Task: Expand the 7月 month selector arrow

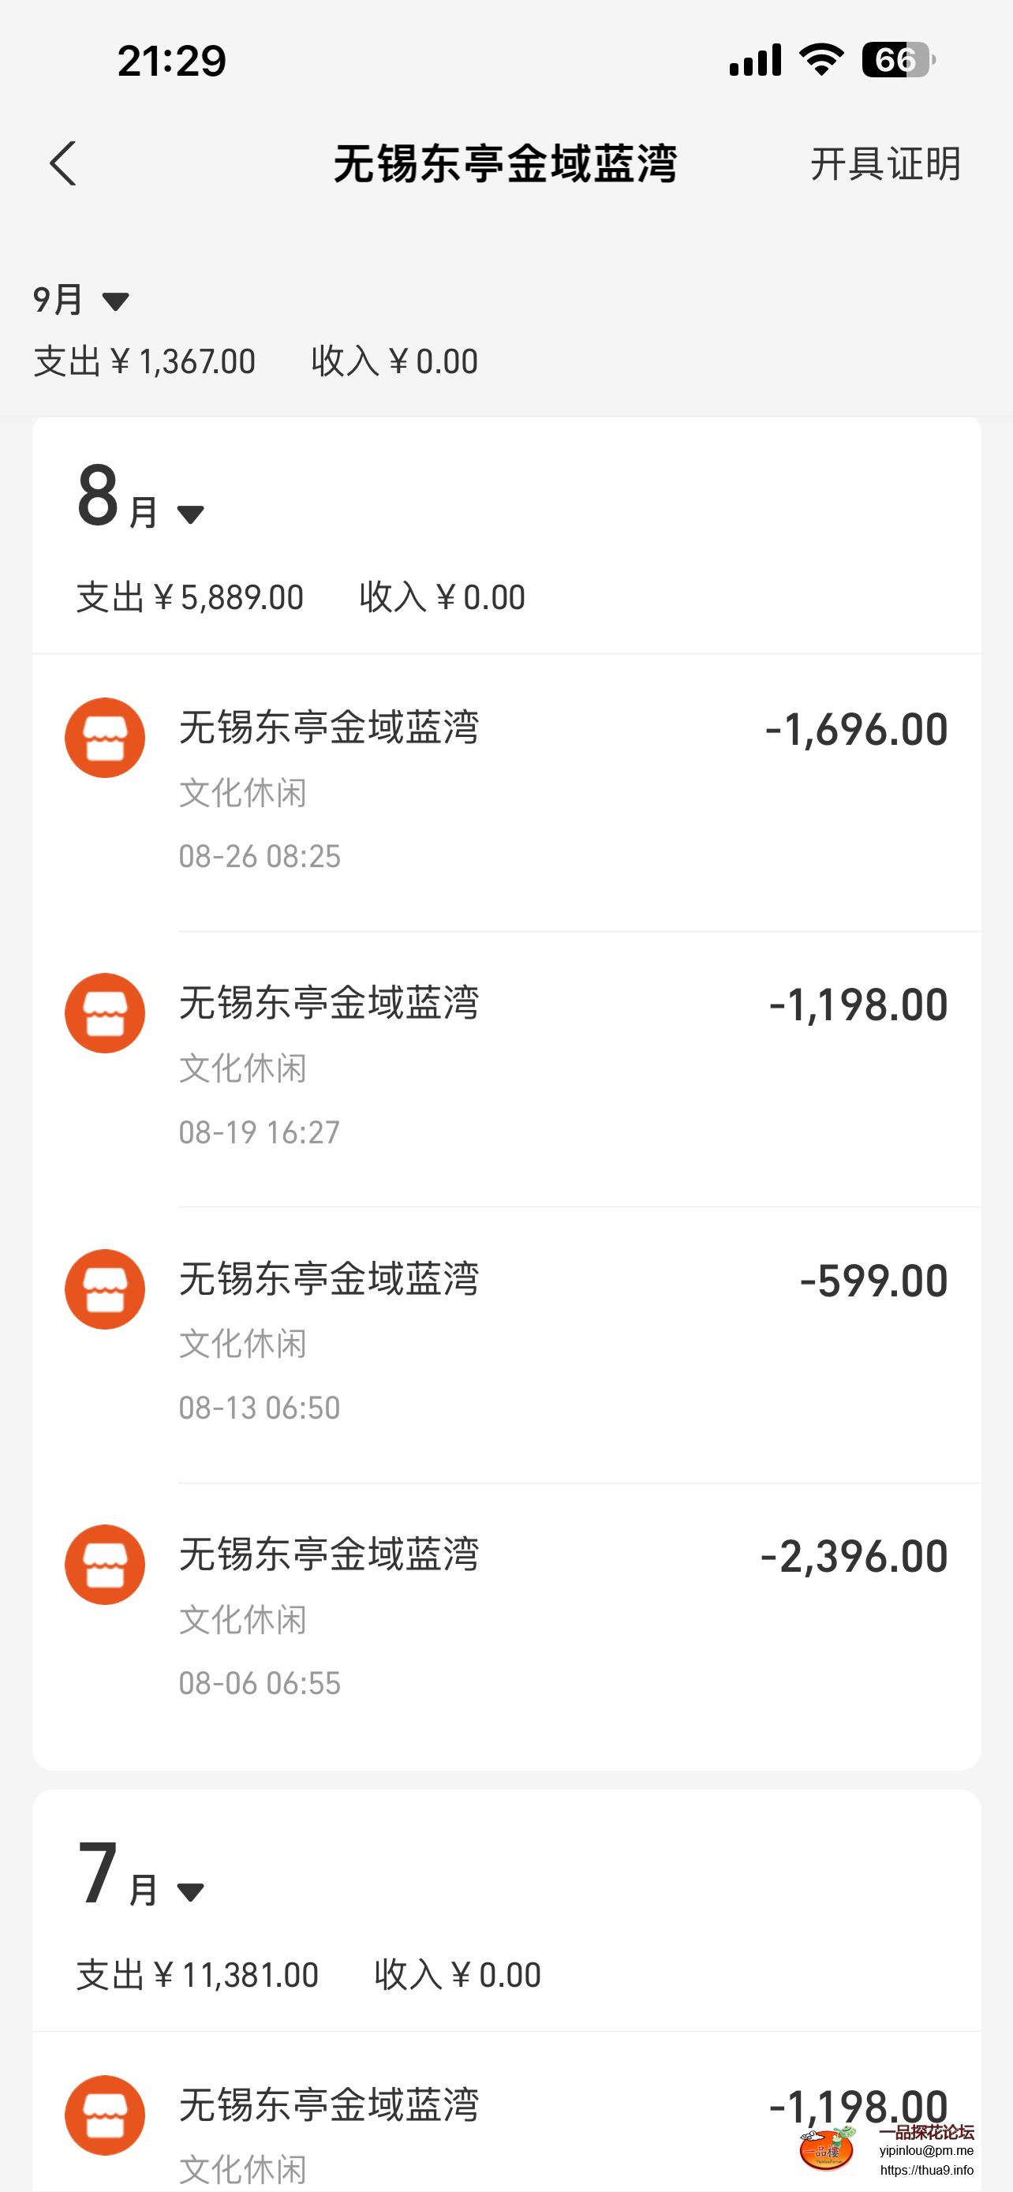Action: (x=189, y=1892)
